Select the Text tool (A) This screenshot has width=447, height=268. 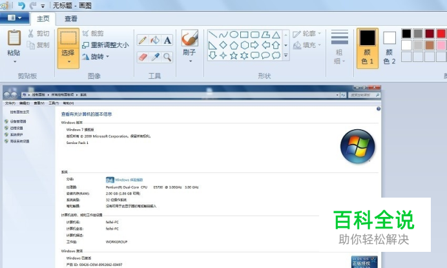tap(167, 40)
